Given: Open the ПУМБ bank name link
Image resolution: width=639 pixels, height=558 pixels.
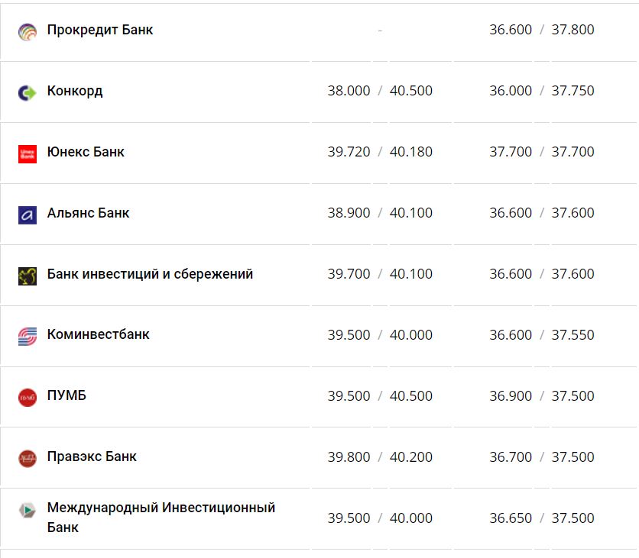Looking at the screenshot, I should 66,395.
